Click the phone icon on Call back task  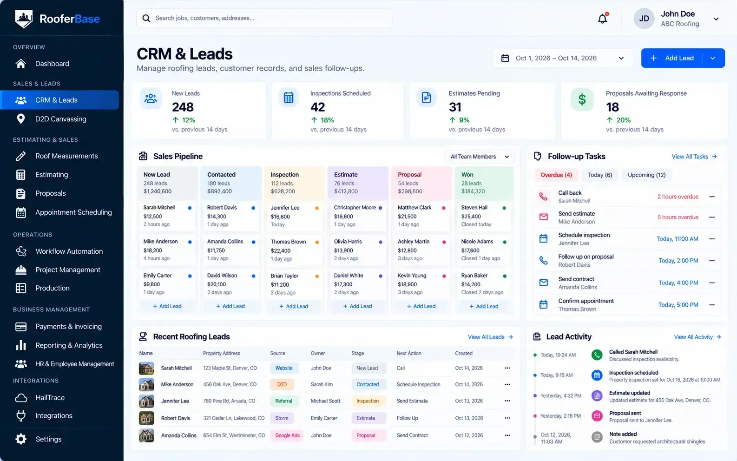click(x=543, y=196)
